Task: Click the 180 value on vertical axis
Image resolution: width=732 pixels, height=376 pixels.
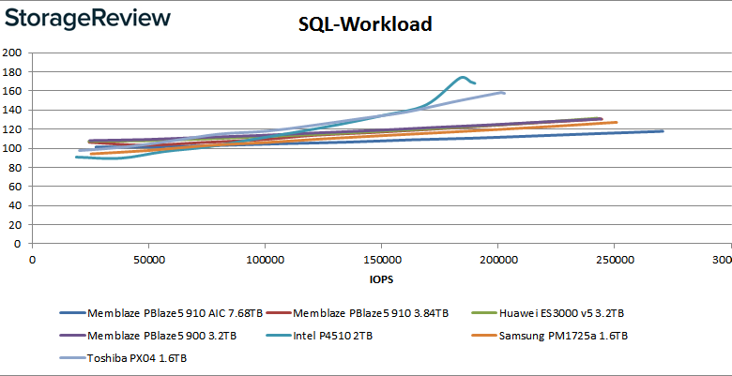Action: [12, 72]
